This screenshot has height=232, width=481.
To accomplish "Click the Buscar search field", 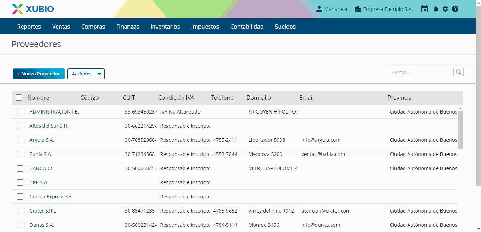I will 421,72.
